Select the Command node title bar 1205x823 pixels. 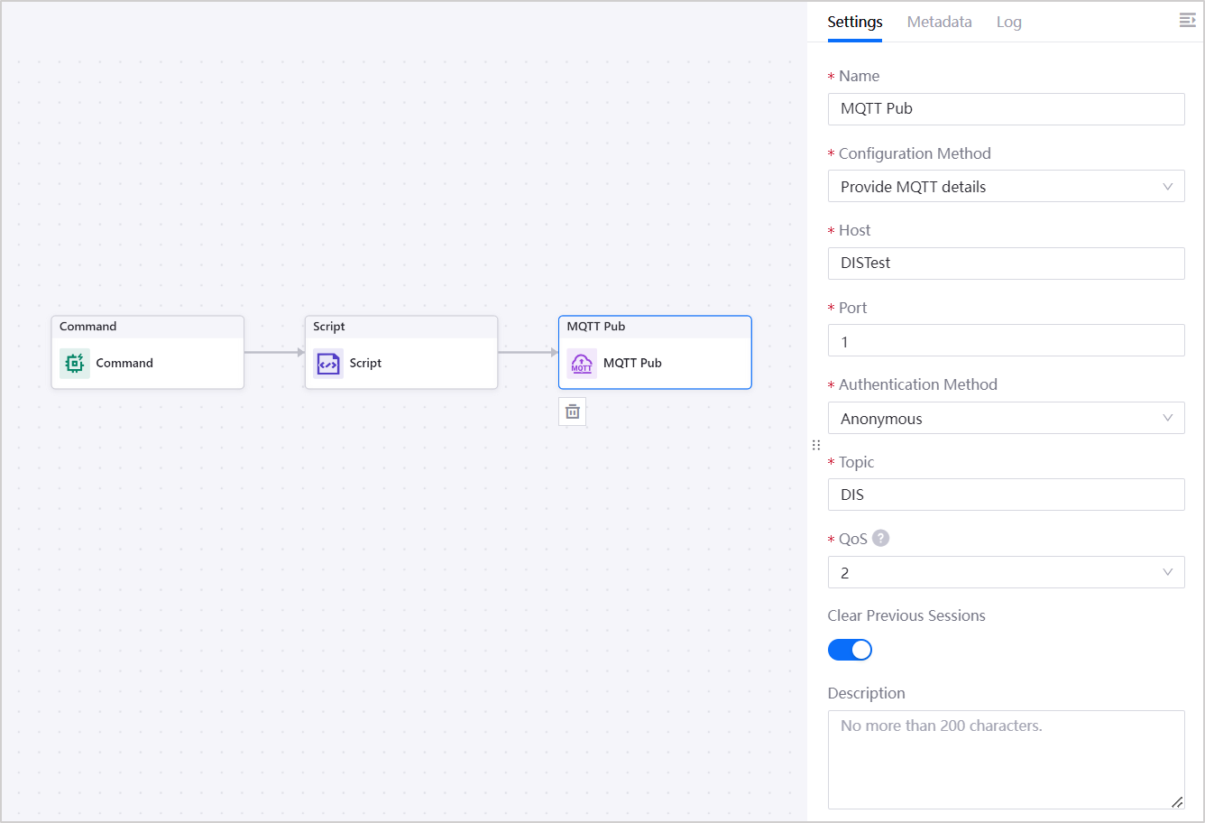coord(148,327)
